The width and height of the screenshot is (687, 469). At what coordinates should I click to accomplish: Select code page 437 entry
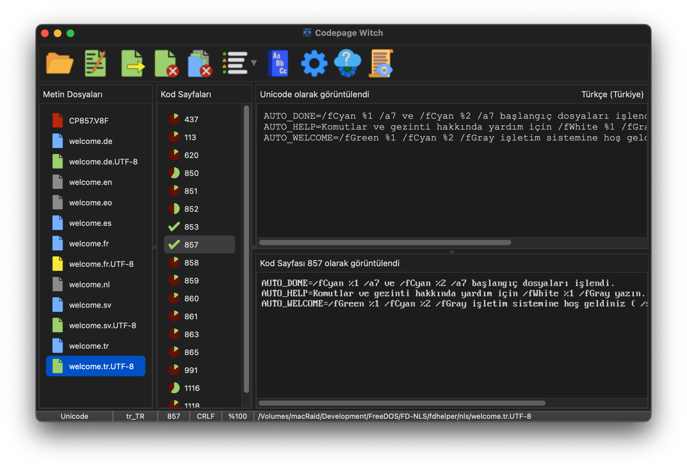coord(191,119)
